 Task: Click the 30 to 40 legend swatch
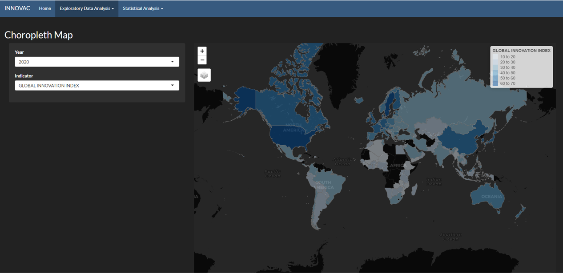coord(495,67)
